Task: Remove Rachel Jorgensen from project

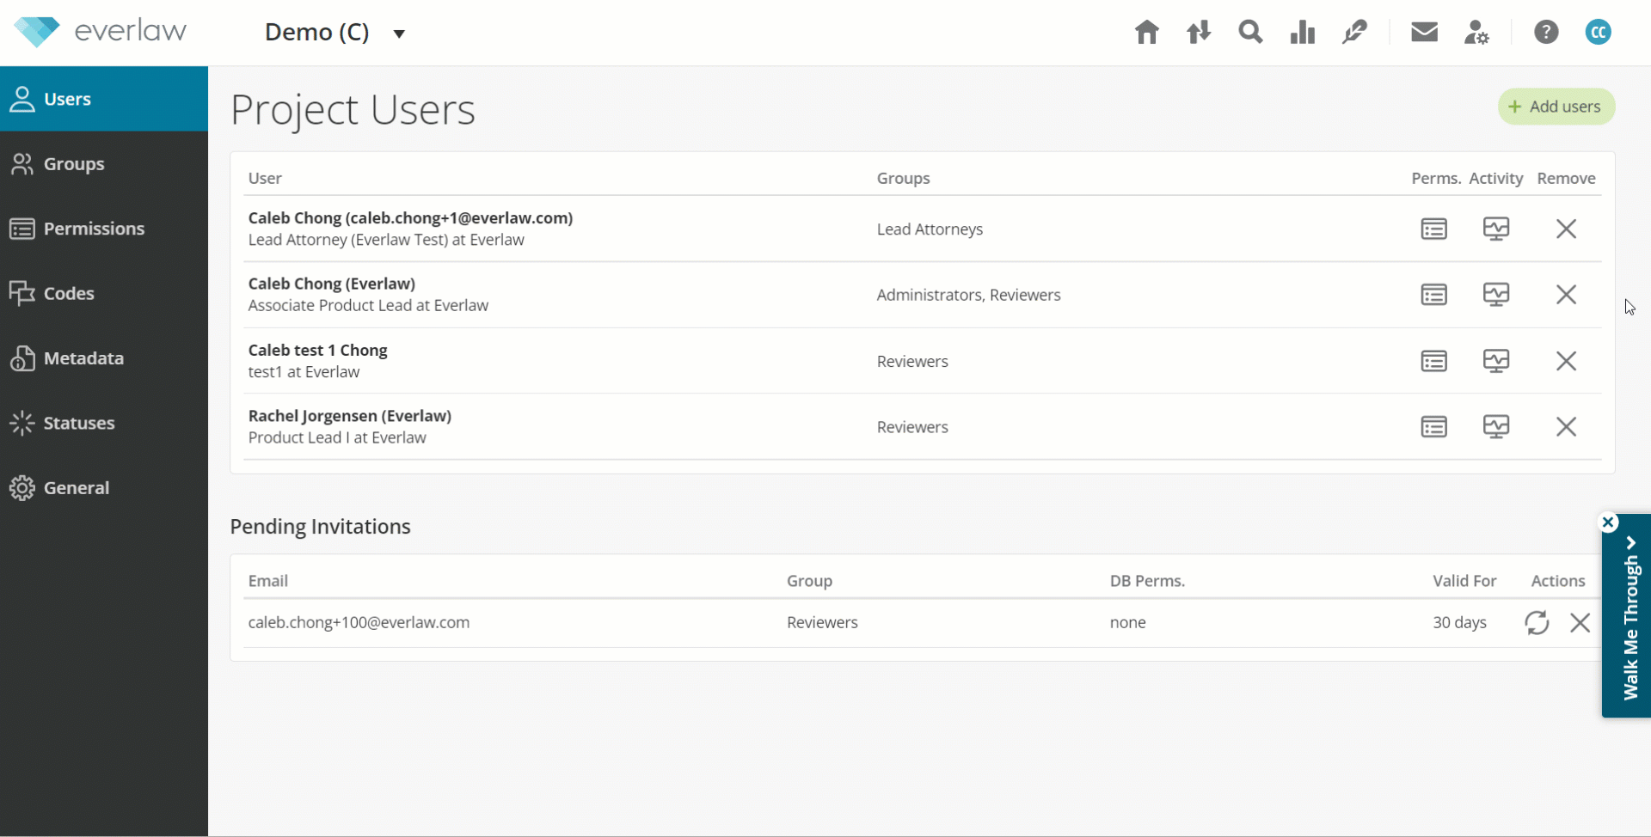Action: (x=1567, y=427)
